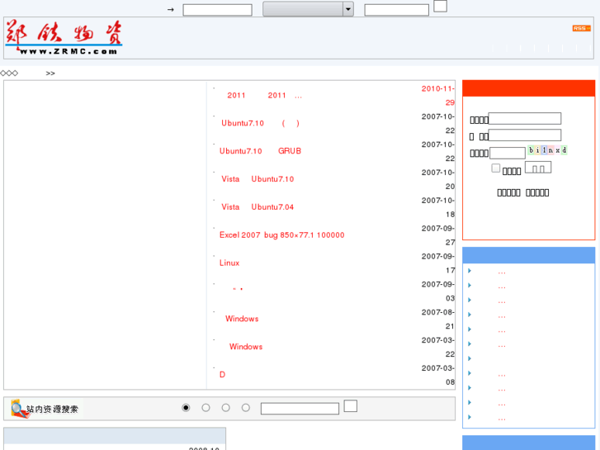Image resolution: width=600 pixels, height=450 pixels.
Task: Open the Linux article link
Action: [x=229, y=263]
